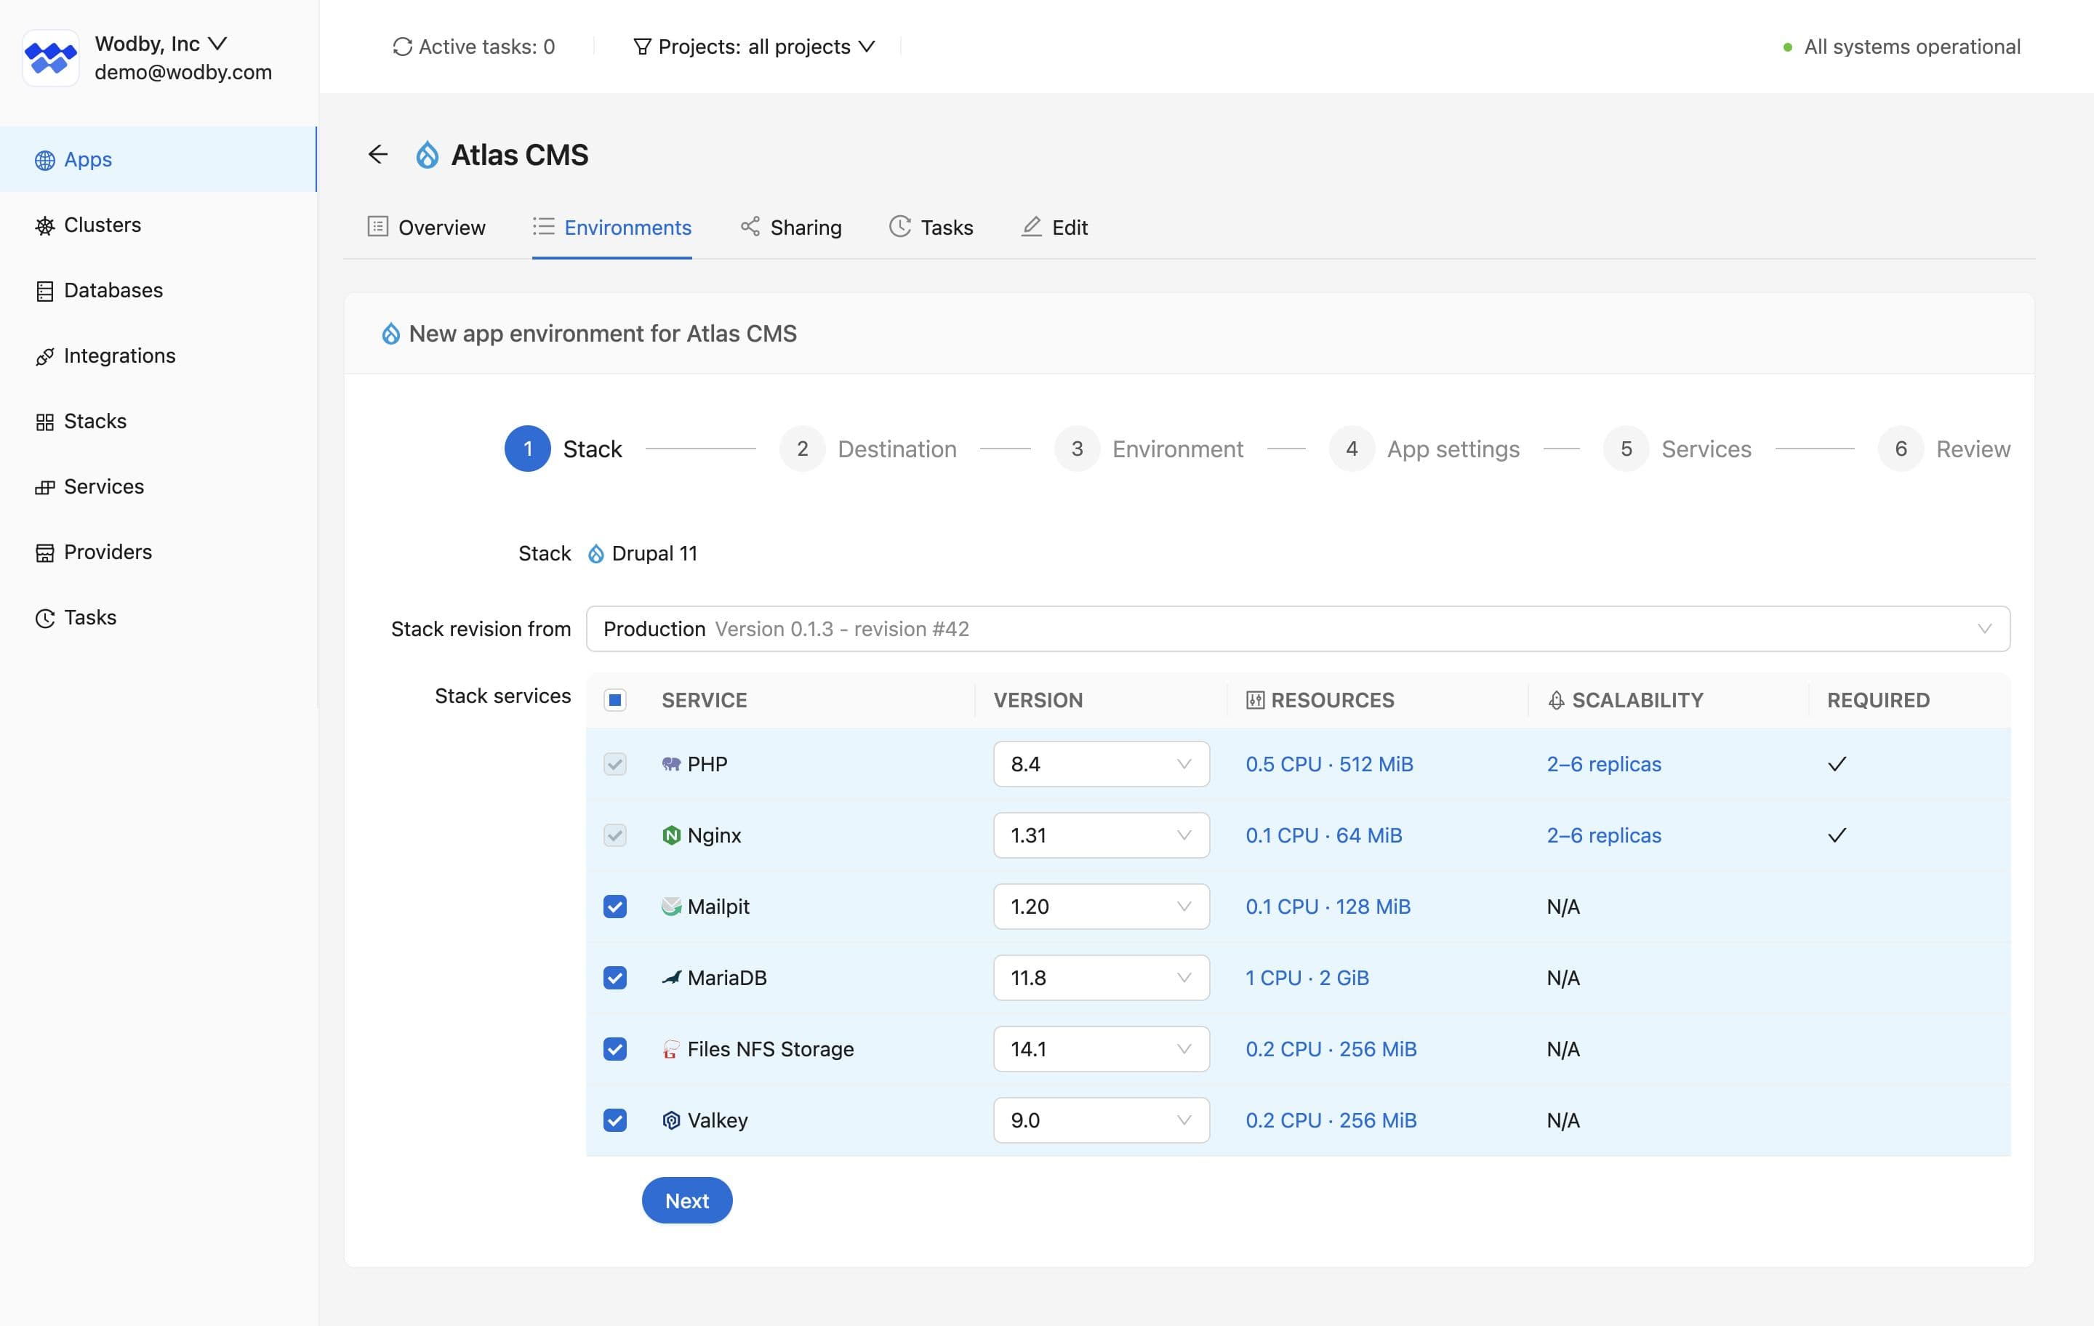Click the disabled Nginx checkbox

[x=615, y=835]
